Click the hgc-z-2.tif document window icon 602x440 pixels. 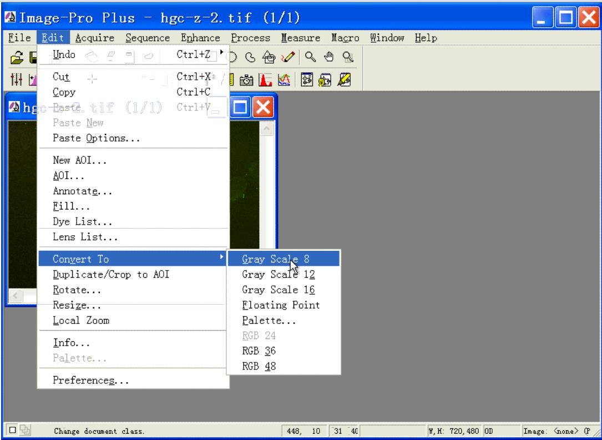point(14,107)
